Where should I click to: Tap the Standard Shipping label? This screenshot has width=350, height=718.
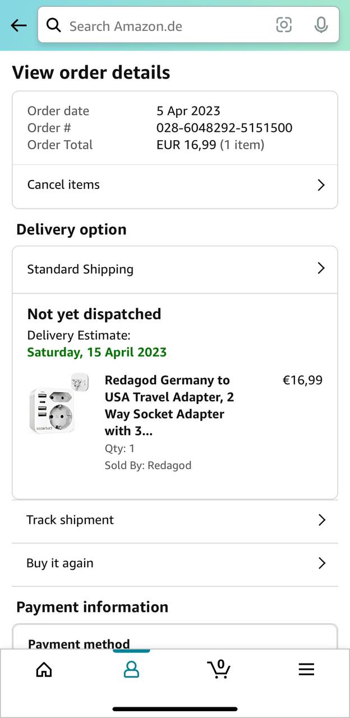tap(80, 269)
